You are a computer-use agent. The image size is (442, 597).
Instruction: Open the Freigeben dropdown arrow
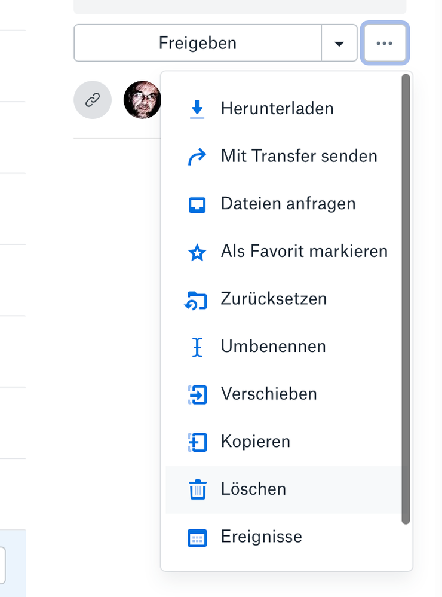coord(339,43)
